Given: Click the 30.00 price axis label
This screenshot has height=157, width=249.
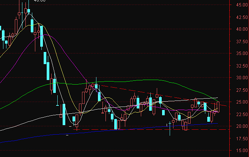Looking at the screenshot, I should (240, 78).
